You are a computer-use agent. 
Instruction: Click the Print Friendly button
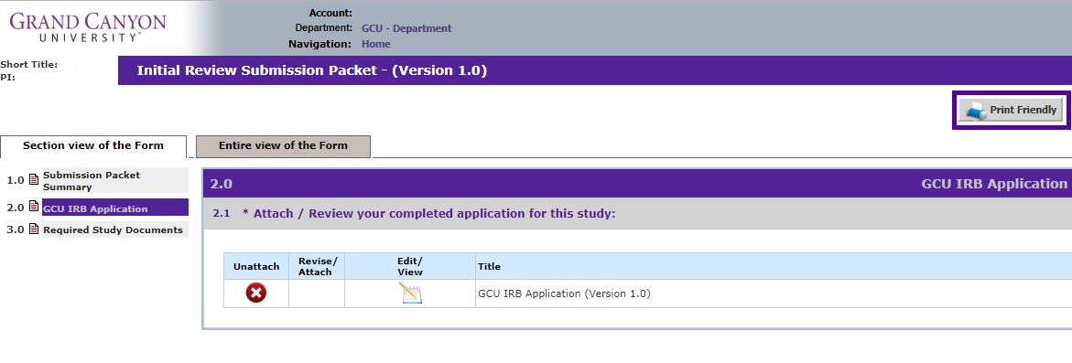click(1011, 110)
